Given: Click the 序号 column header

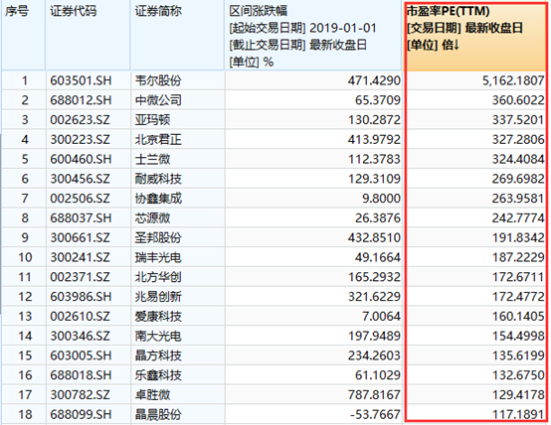Looking at the screenshot, I should [x=23, y=36].
